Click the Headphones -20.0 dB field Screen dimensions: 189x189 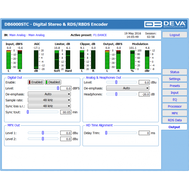144,94
